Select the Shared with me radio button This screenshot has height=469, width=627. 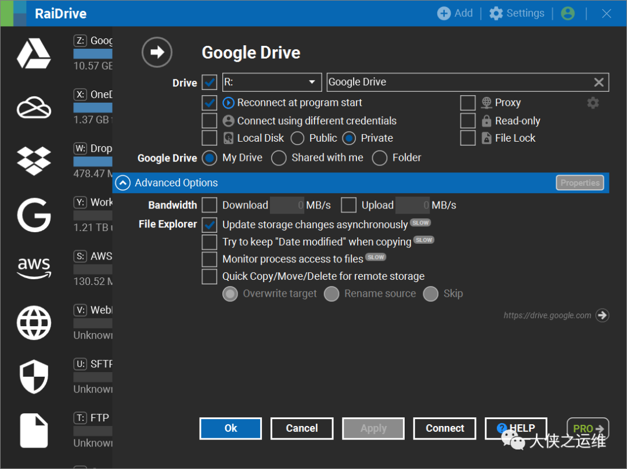[x=279, y=158]
